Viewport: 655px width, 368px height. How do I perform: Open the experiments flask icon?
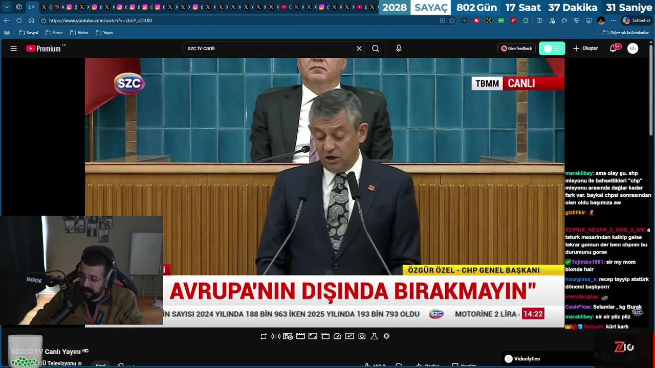point(374,336)
